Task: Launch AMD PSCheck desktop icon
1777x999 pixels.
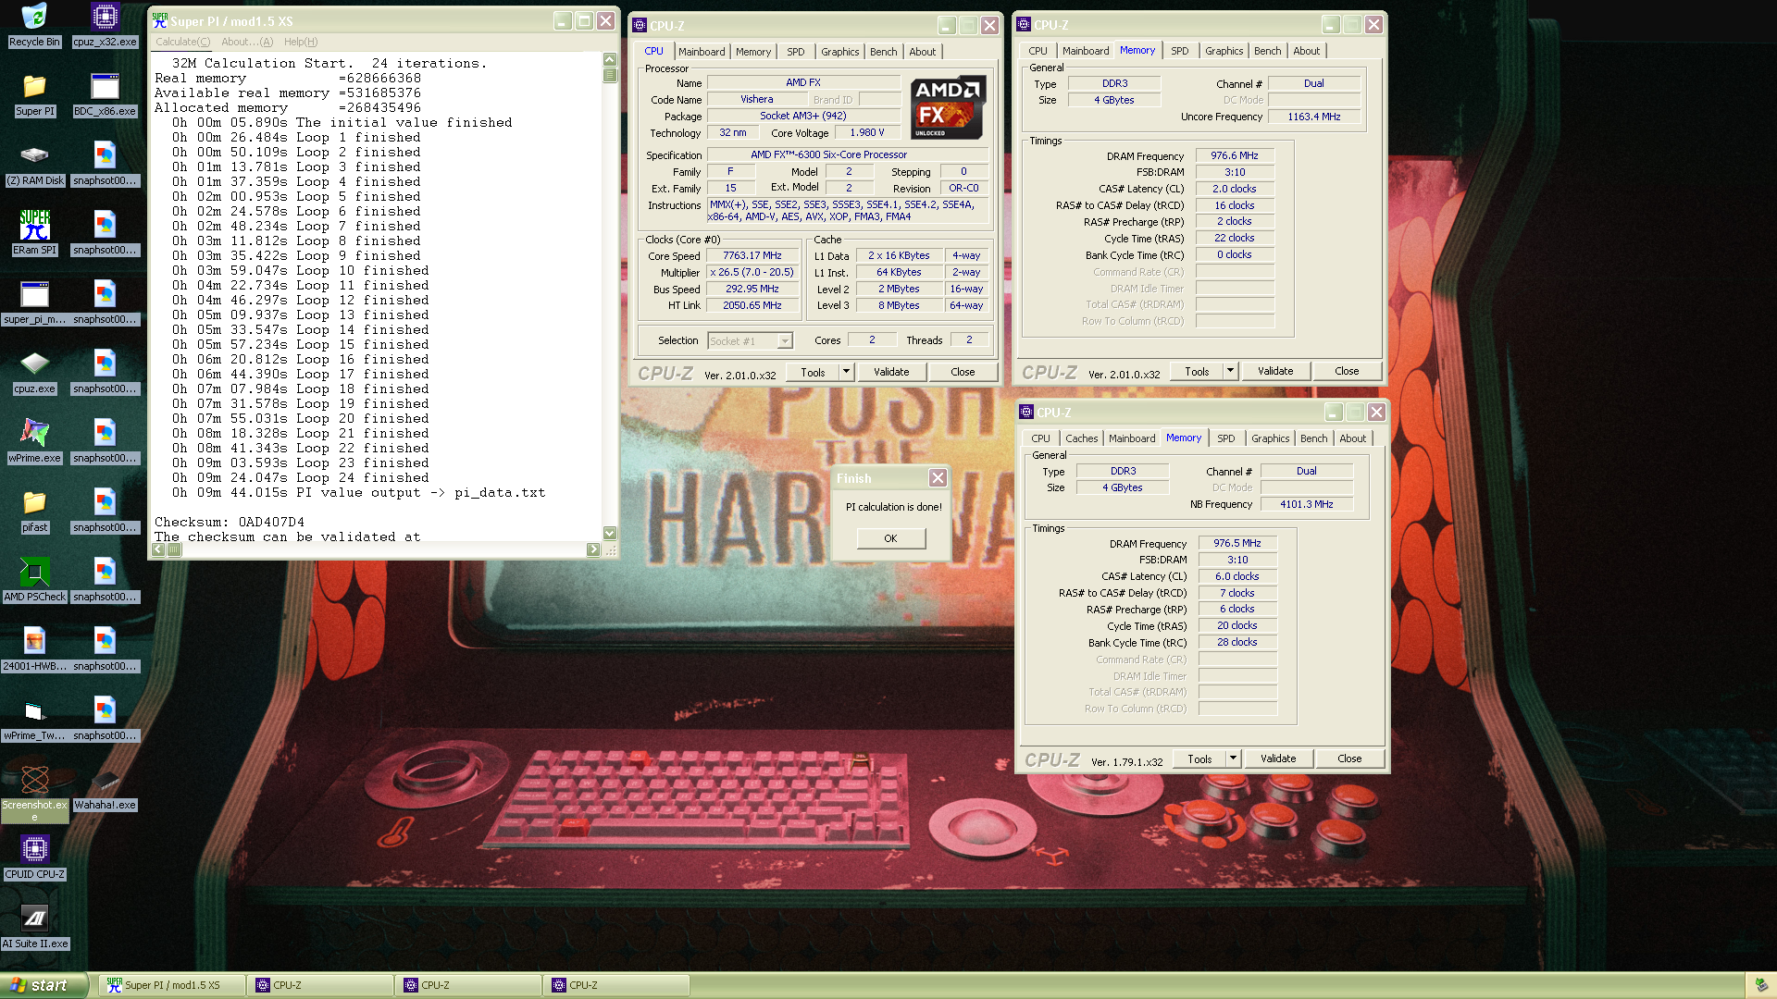Action: [34, 580]
